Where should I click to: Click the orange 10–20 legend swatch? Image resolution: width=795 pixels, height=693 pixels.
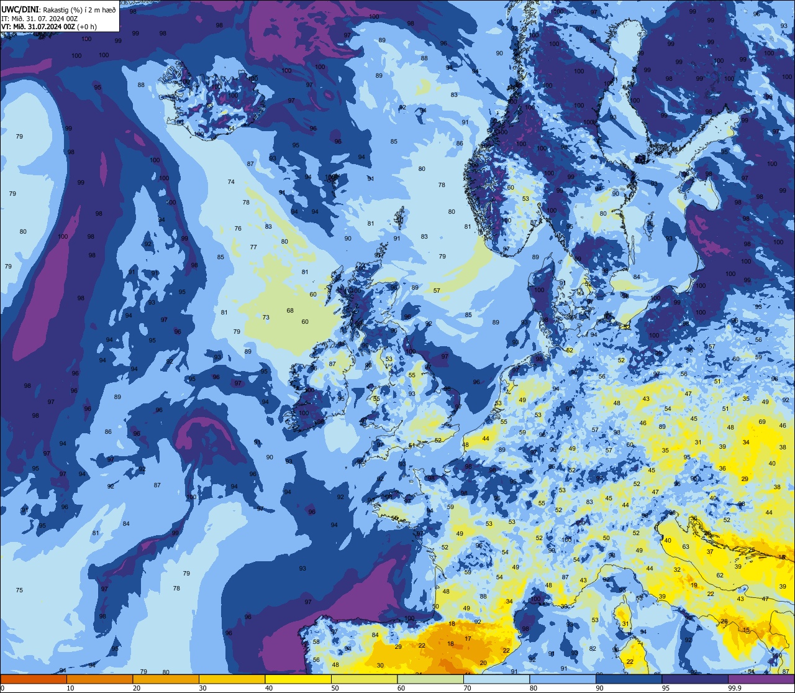99,679
